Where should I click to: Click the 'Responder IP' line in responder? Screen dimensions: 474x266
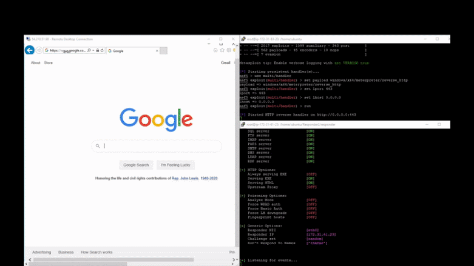pyautogui.click(x=292, y=234)
